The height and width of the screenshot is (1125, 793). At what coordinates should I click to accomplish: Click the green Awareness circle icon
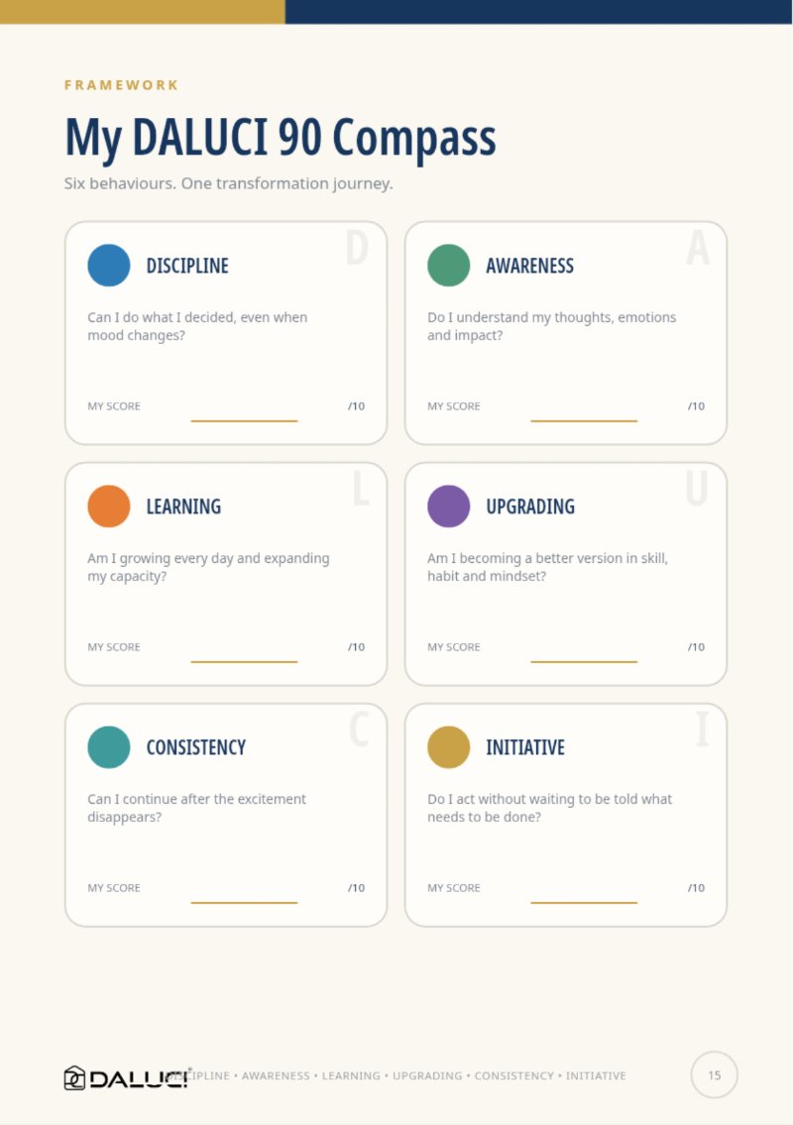[x=448, y=266]
